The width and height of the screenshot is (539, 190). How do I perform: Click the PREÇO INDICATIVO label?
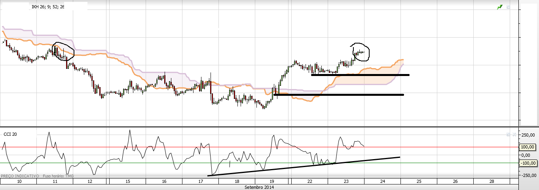(x=20, y=176)
